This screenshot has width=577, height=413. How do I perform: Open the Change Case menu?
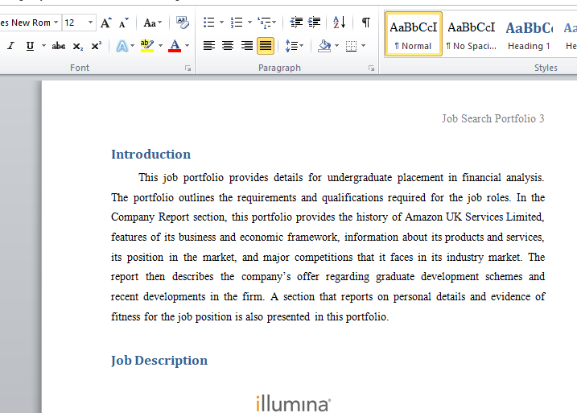point(152,23)
